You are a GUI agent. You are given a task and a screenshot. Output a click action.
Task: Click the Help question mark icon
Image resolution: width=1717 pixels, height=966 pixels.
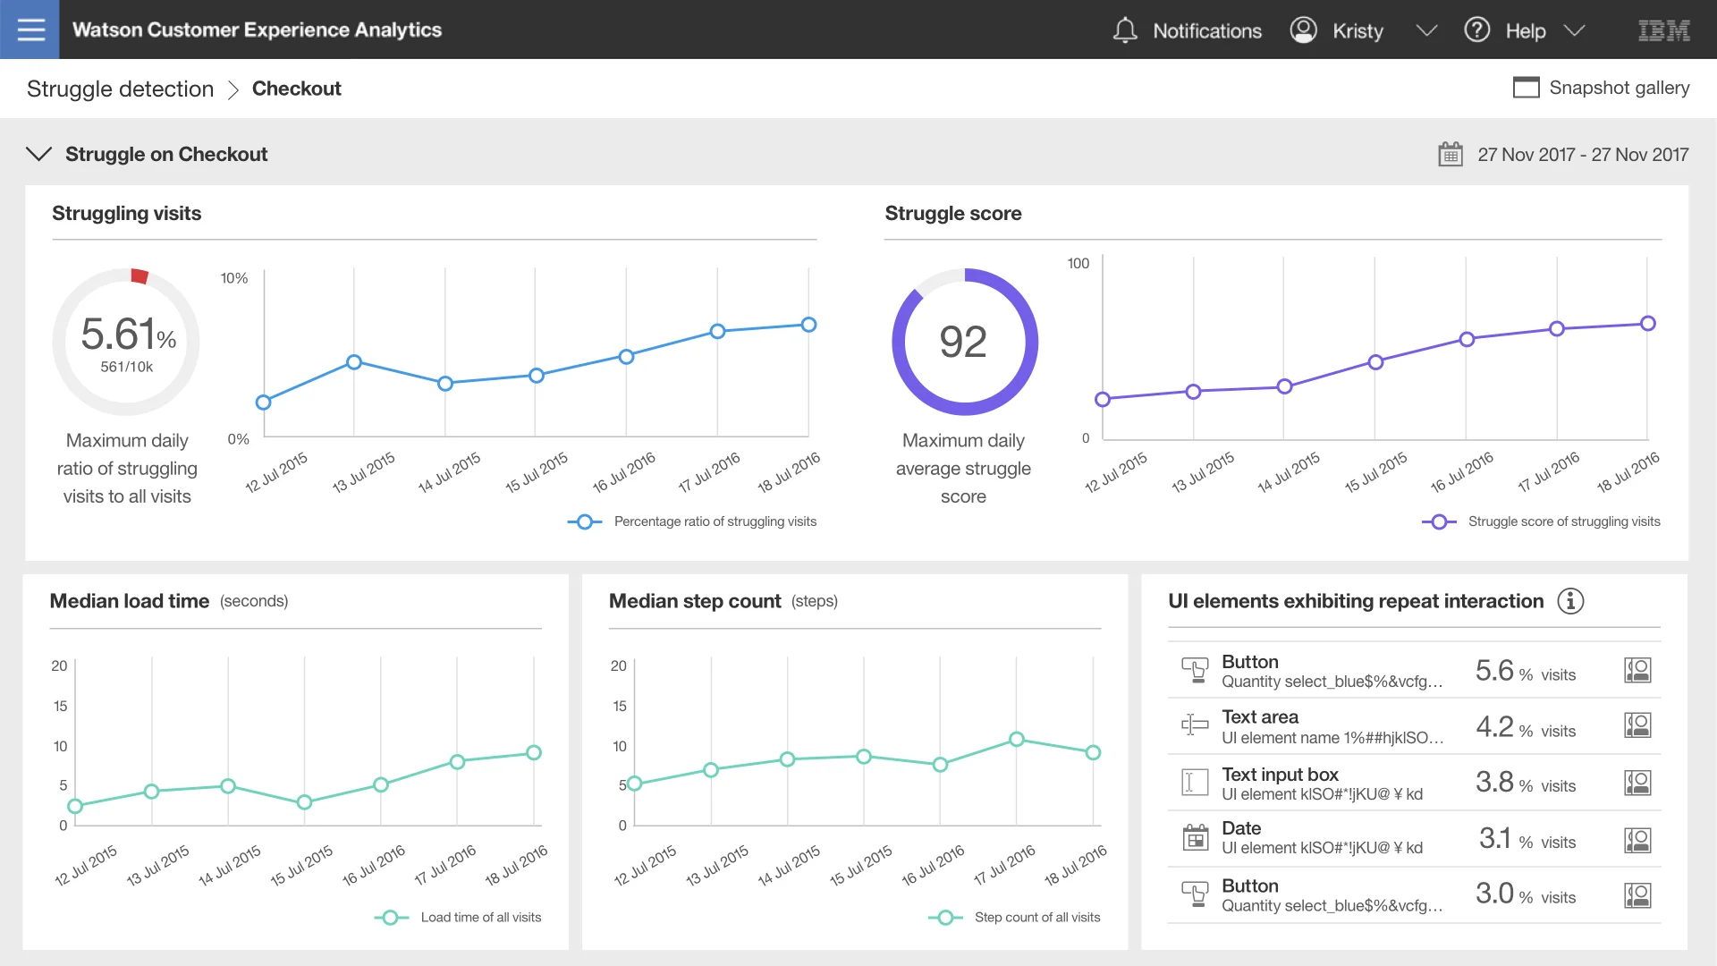(x=1476, y=30)
